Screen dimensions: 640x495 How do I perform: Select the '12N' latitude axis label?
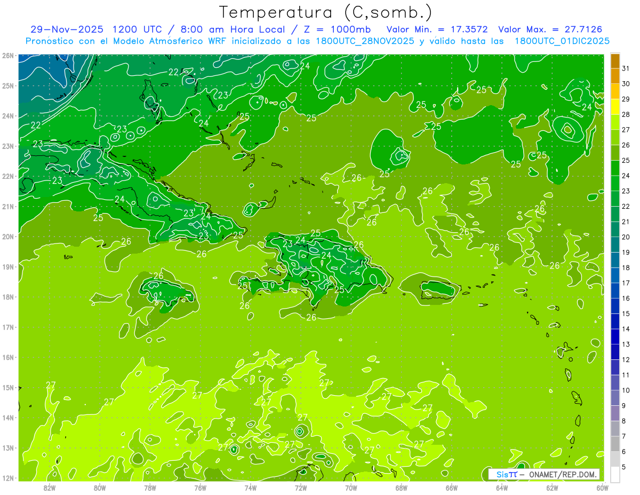[7, 478]
